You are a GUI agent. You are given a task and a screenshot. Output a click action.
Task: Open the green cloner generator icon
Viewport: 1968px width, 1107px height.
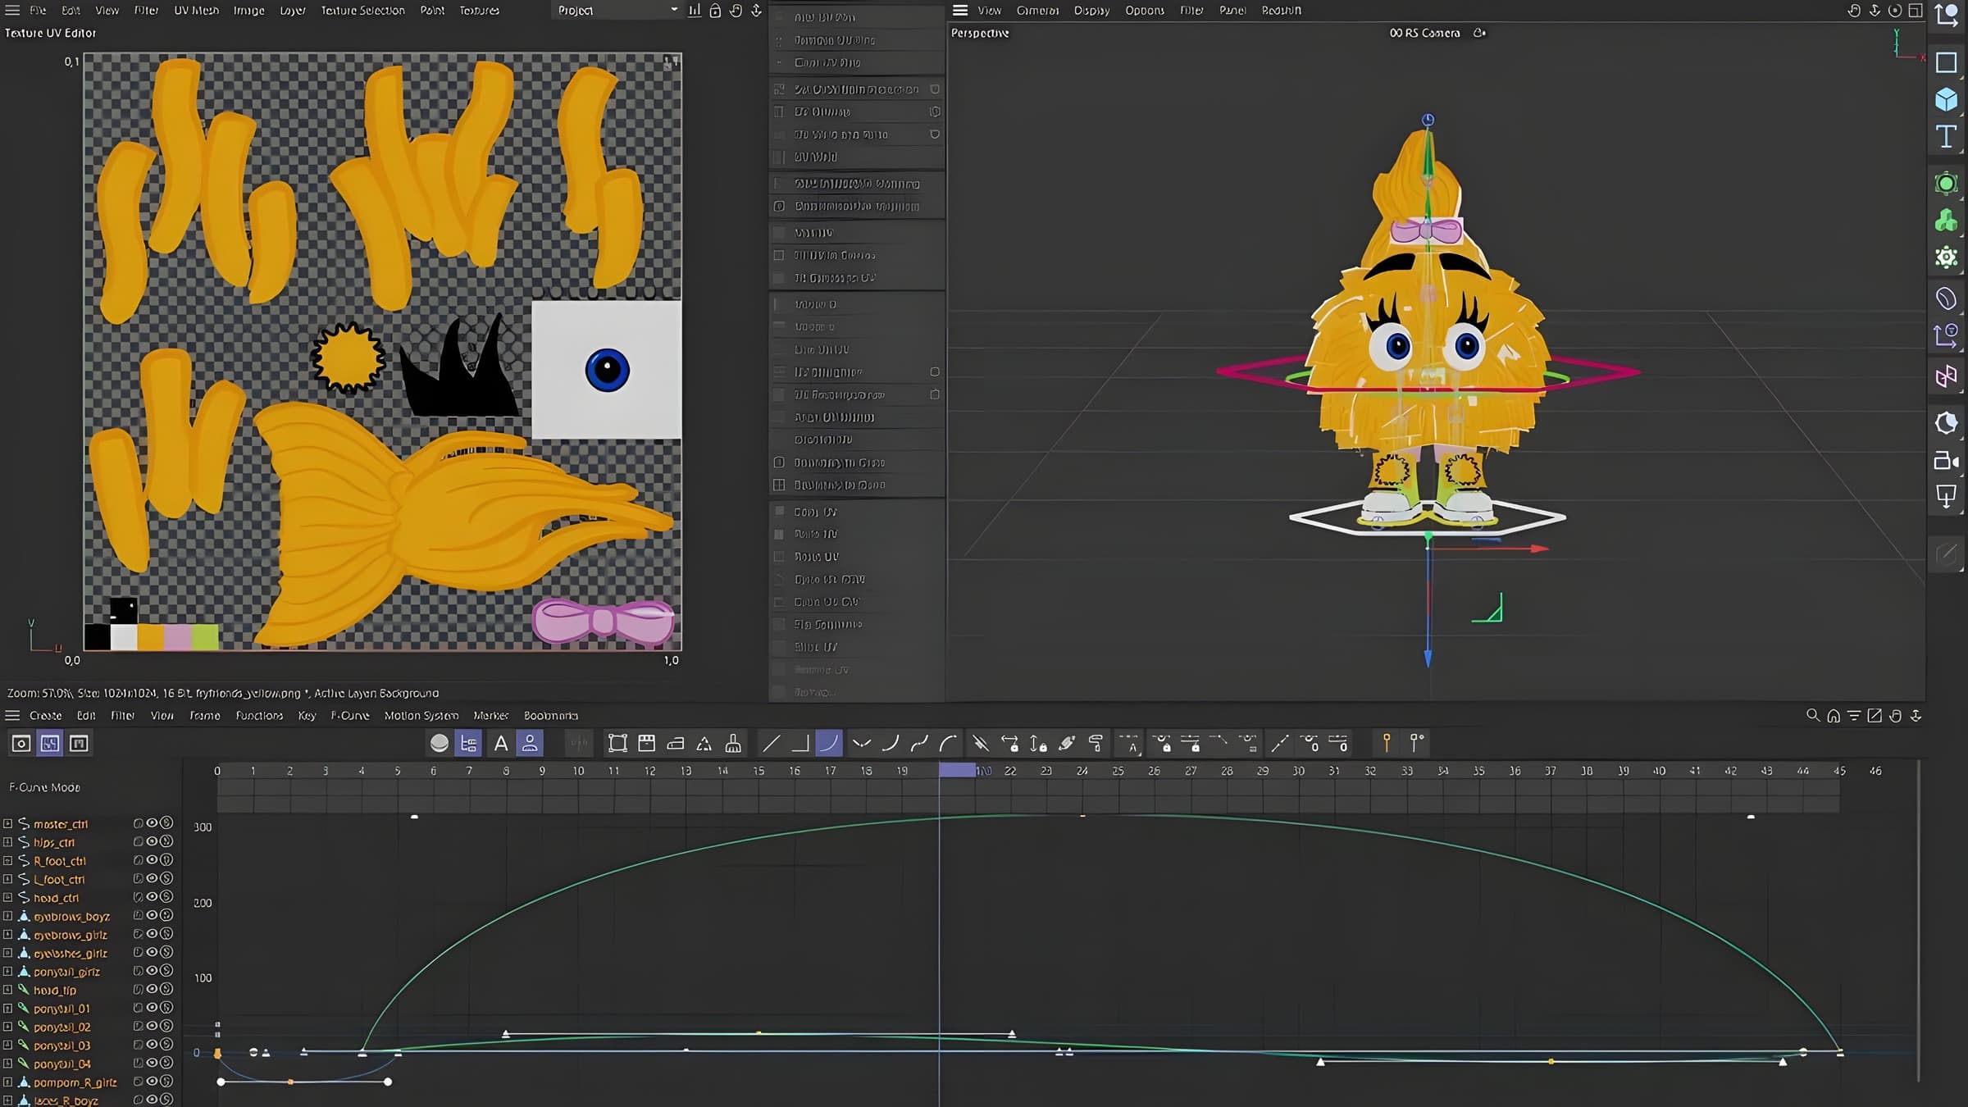pyautogui.click(x=1946, y=221)
